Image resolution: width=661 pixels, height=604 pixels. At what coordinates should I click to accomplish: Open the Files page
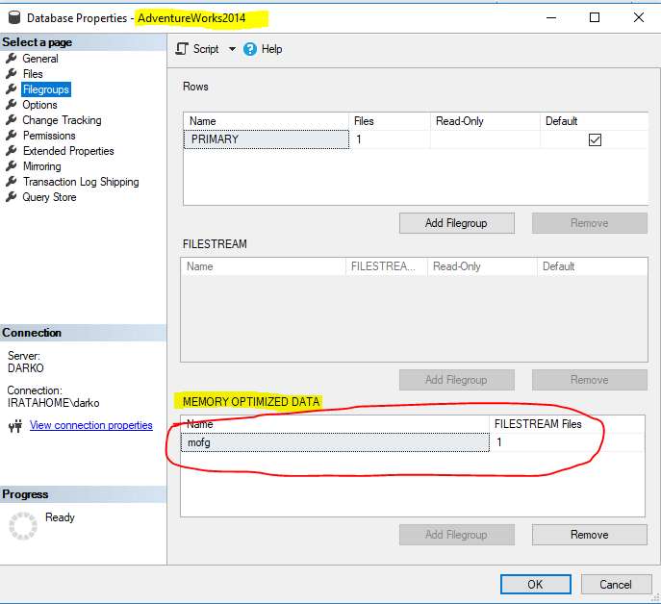point(33,74)
